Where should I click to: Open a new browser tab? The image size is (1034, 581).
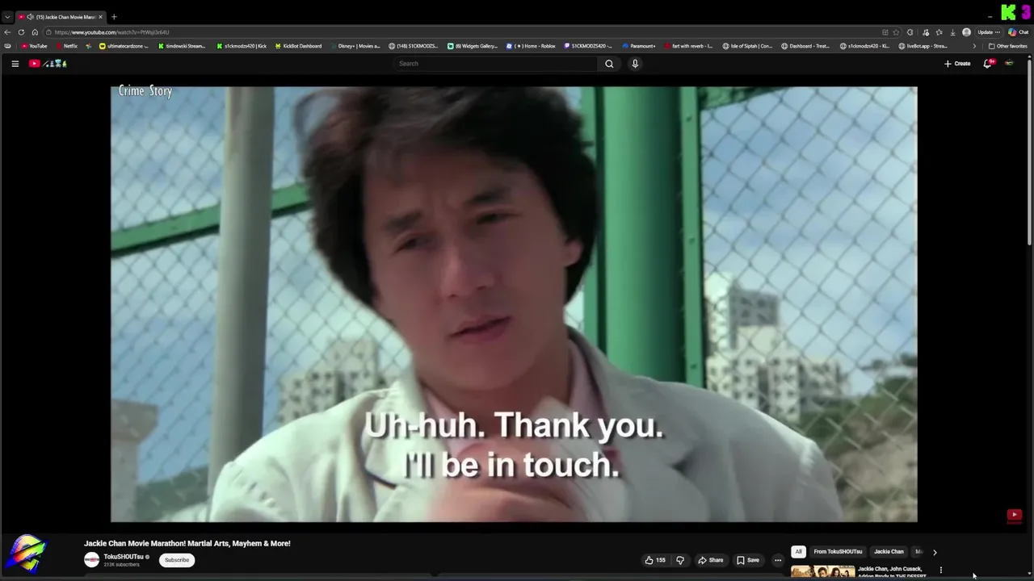coord(114,17)
